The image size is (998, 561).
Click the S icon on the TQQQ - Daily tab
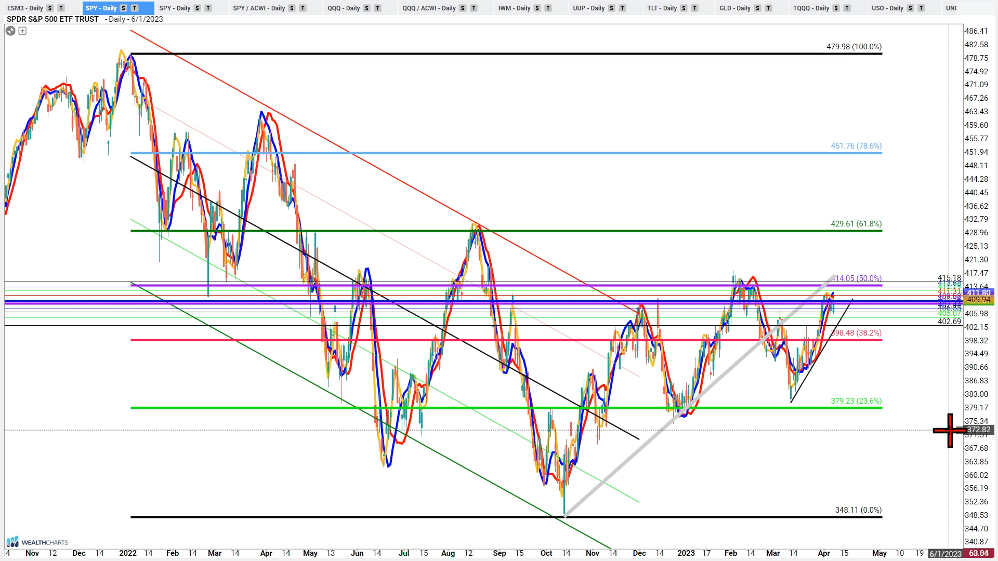[836, 8]
